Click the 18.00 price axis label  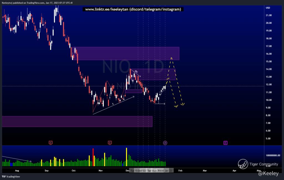[x=268, y=38]
